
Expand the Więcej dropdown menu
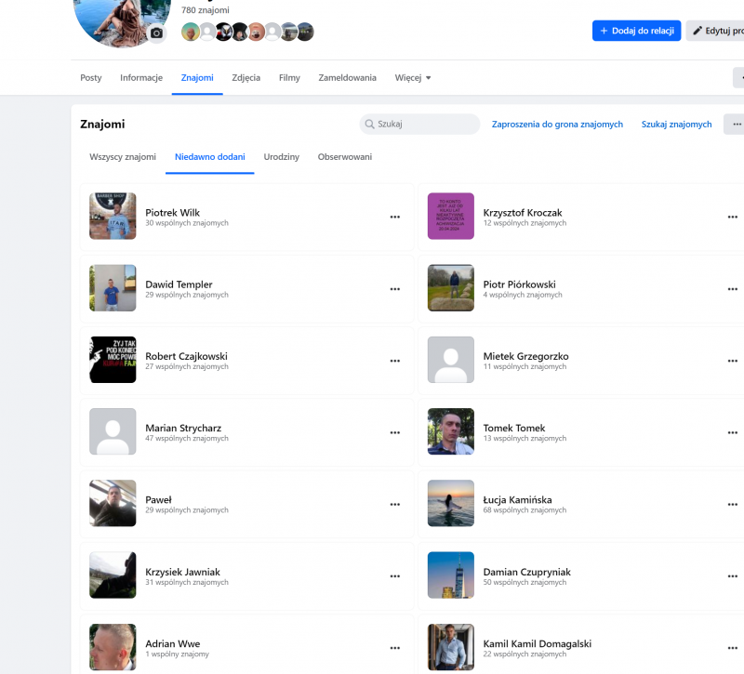pyautogui.click(x=413, y=78)
